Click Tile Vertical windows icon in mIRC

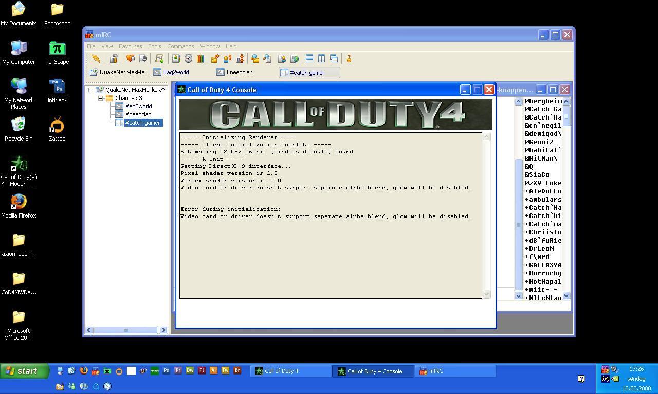(322, 58)
